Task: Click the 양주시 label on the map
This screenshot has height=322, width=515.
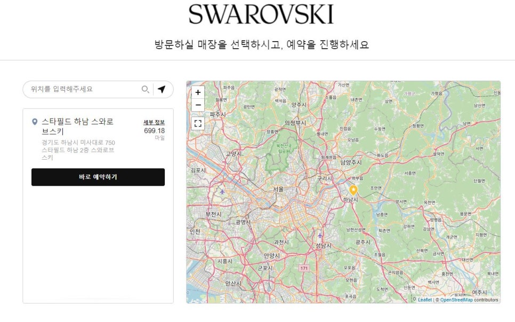Action: click(x=299, y=105)
